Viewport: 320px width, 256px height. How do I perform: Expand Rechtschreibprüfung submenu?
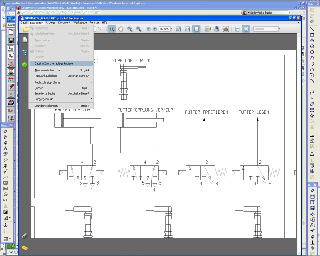(x=61, y=82)
